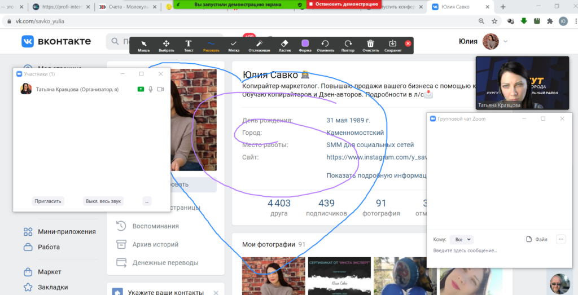Pick the Text annotation tool

189,46
